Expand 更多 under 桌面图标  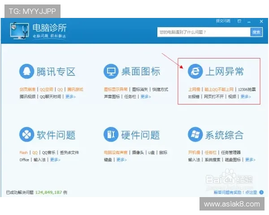click(146, 97)
